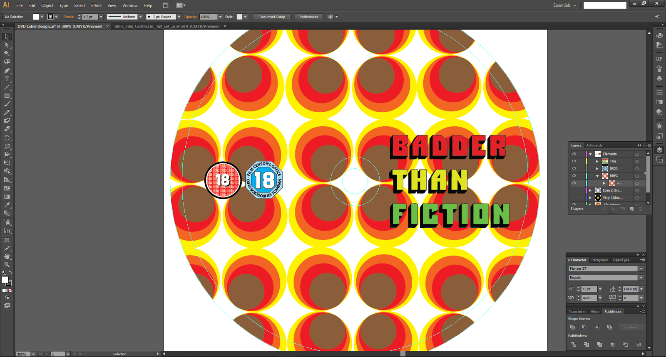This screenshot has width=666, height=357.
Task: Select the Type tool
Action: click(x=7, y=79)
